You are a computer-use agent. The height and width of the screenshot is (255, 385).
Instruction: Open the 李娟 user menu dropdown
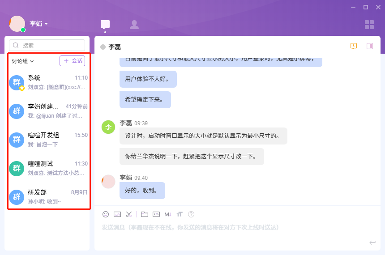coord(38,24)
